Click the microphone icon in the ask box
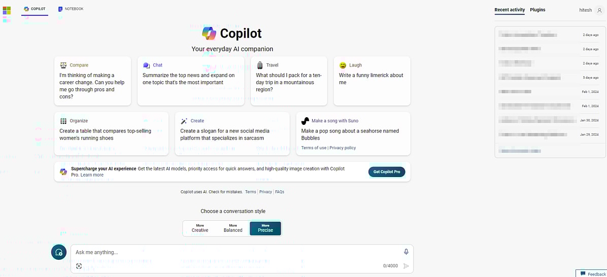The height and width of the screenshot is (277, 607). [x=406, y=252]
